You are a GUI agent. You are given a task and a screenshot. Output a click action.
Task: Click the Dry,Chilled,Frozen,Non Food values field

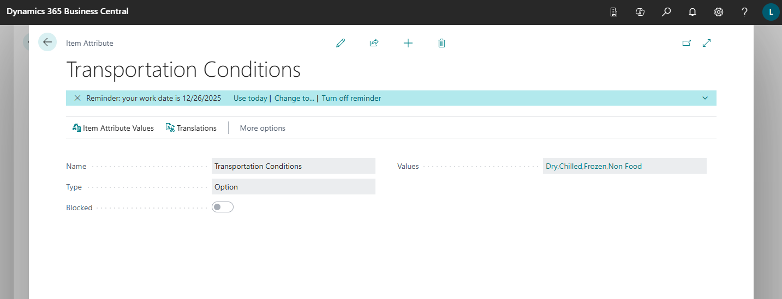pos(594,166)
